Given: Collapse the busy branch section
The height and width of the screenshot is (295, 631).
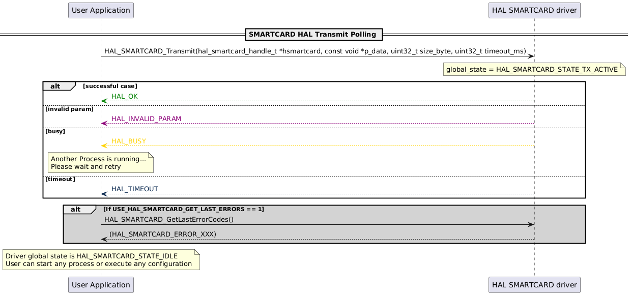Looking at the screenshot, I should tap(53, 131).
